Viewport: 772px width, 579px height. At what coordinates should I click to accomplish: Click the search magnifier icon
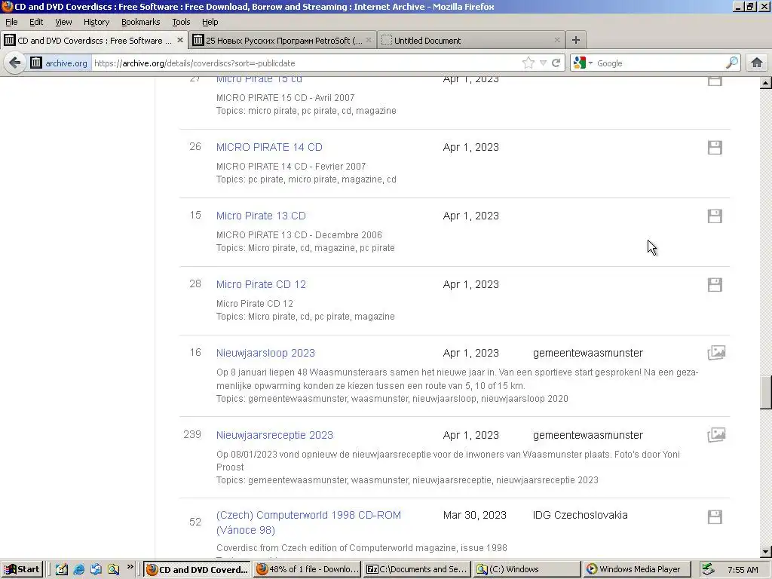pyautogui.click(x=731, y=63)
